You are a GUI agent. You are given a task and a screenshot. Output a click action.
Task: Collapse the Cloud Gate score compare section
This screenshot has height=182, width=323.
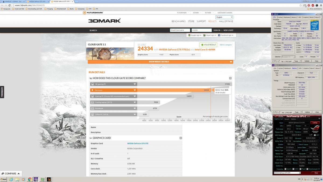(x=230, y=78)
